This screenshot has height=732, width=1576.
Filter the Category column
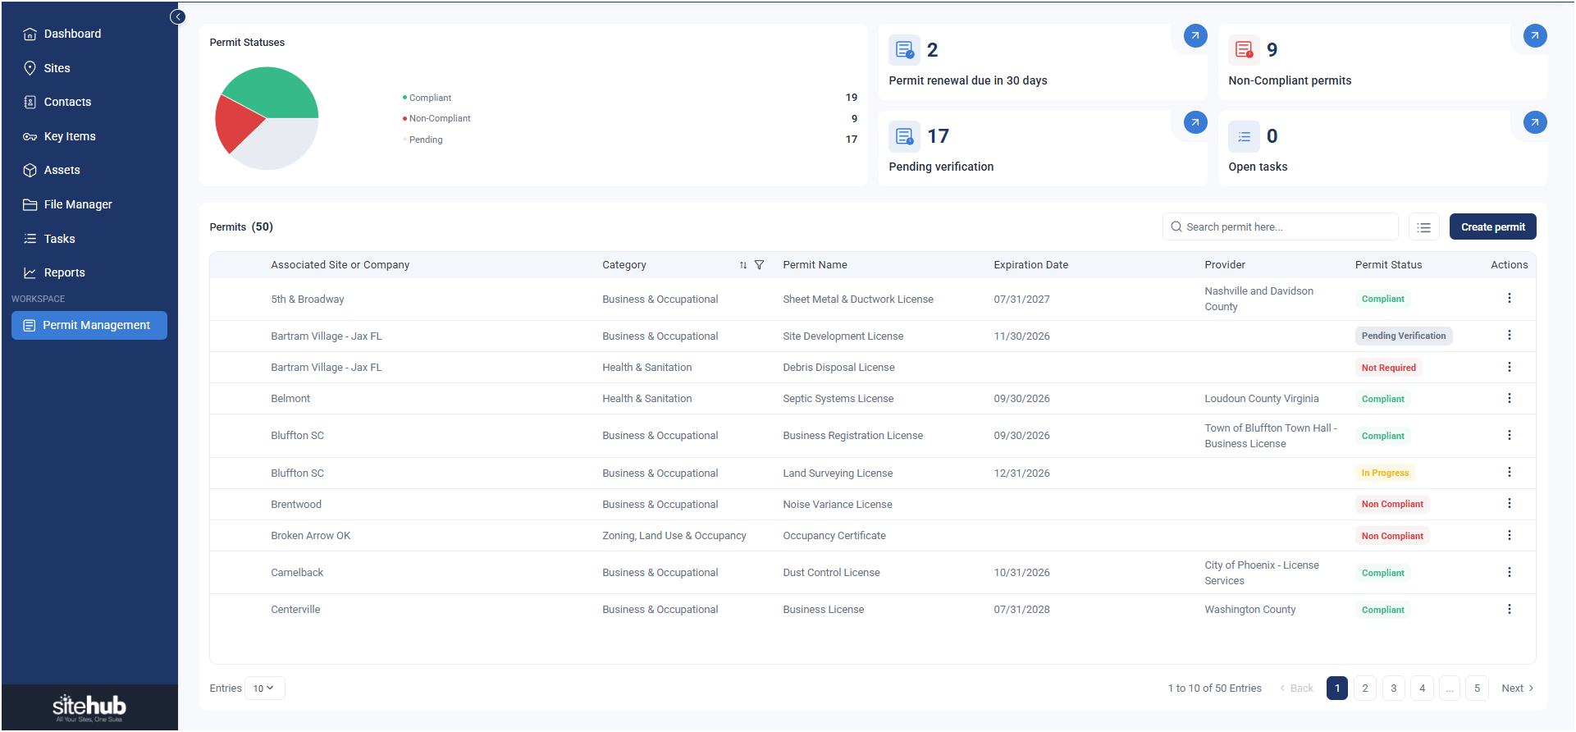759,265
